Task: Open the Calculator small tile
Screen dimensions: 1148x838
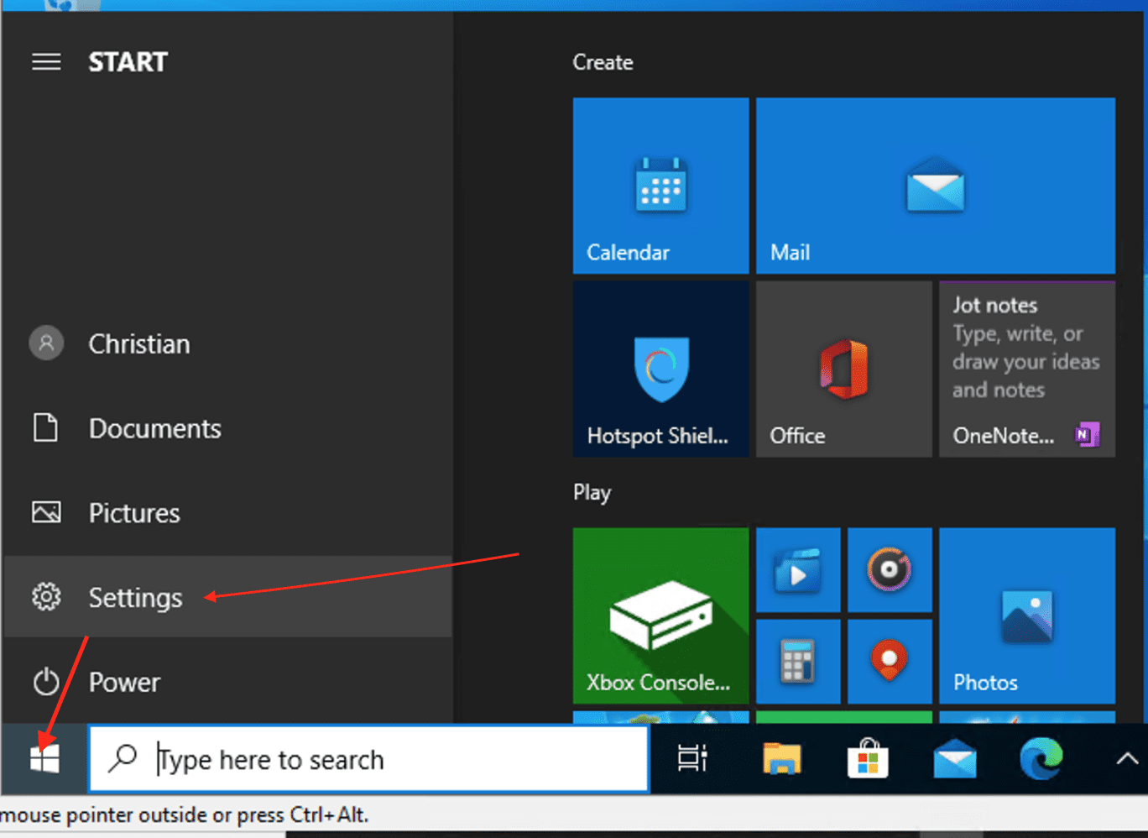Action: [797, 662]
